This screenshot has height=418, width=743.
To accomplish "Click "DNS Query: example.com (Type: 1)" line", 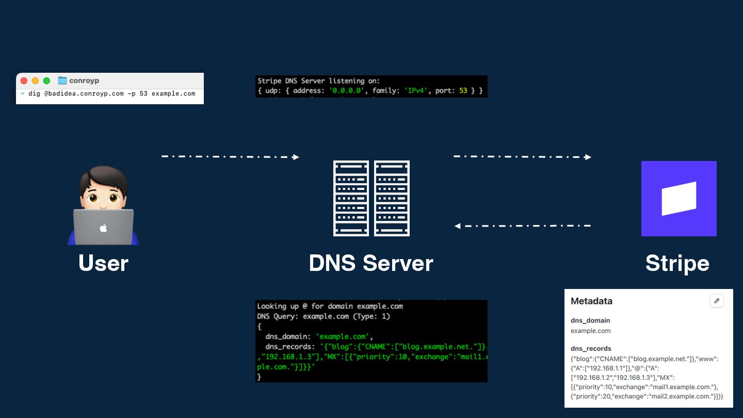I will coord(324,316).
